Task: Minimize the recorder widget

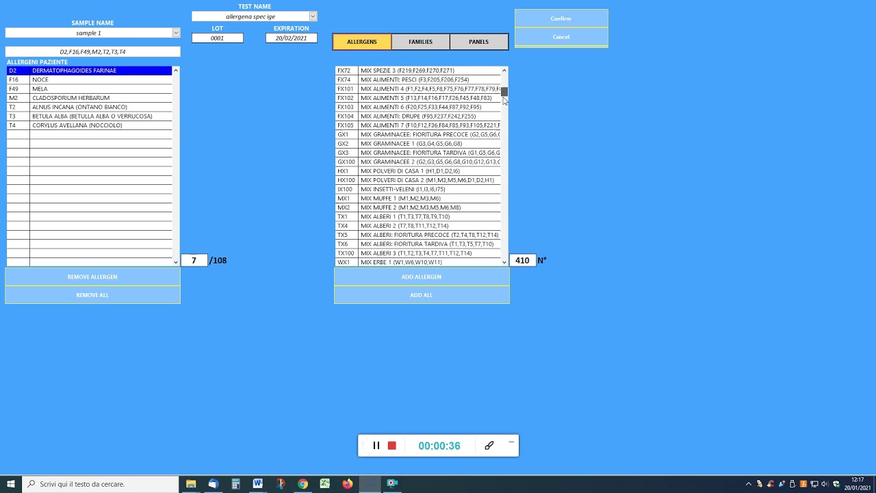Action: click(511, 442)
